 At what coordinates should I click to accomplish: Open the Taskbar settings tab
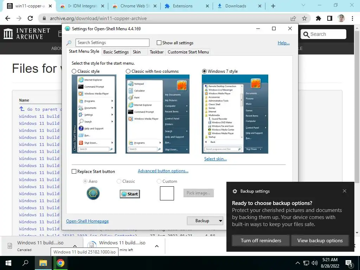pos(156,52)
